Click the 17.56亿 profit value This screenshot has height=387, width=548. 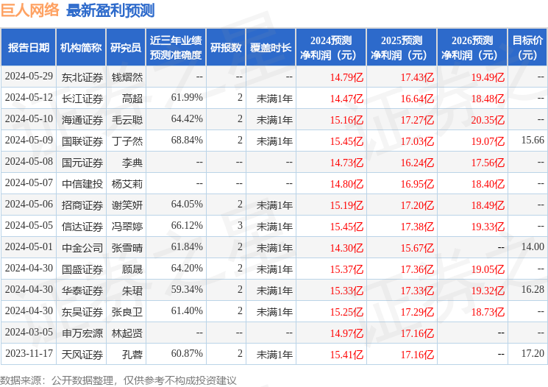pyautogui.click(x=488, y=163)
